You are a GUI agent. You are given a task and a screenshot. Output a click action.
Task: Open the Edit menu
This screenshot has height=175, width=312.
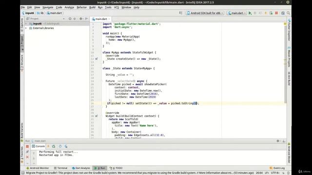point(29,7)
